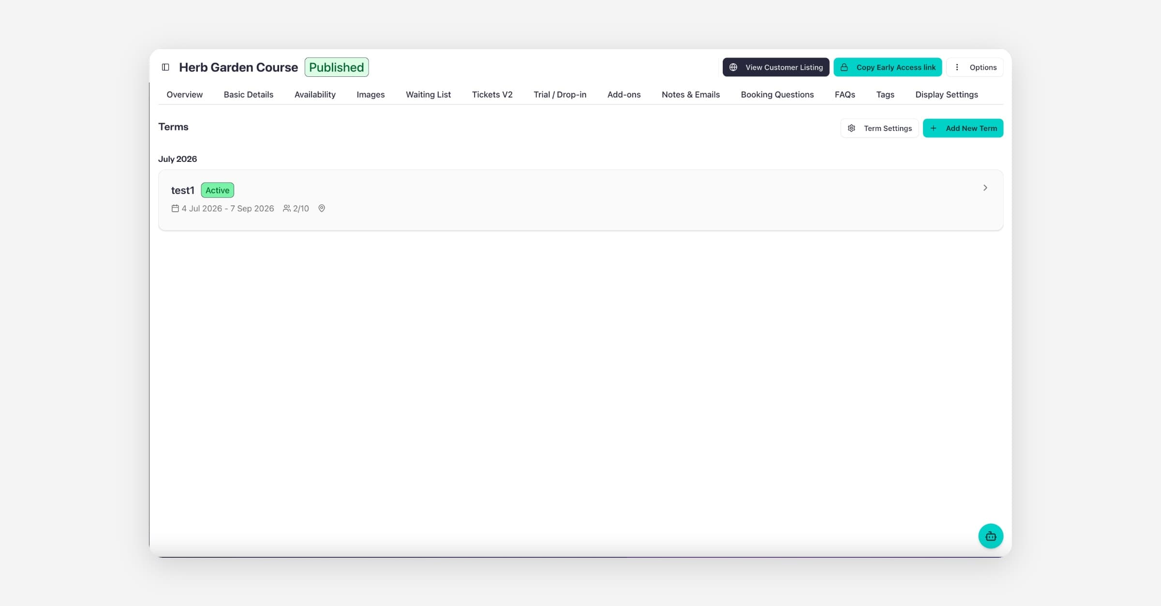Screen dimensions: 1161x606
Task: Open the chatbot assistant floating button
Action: coord(990,536)
